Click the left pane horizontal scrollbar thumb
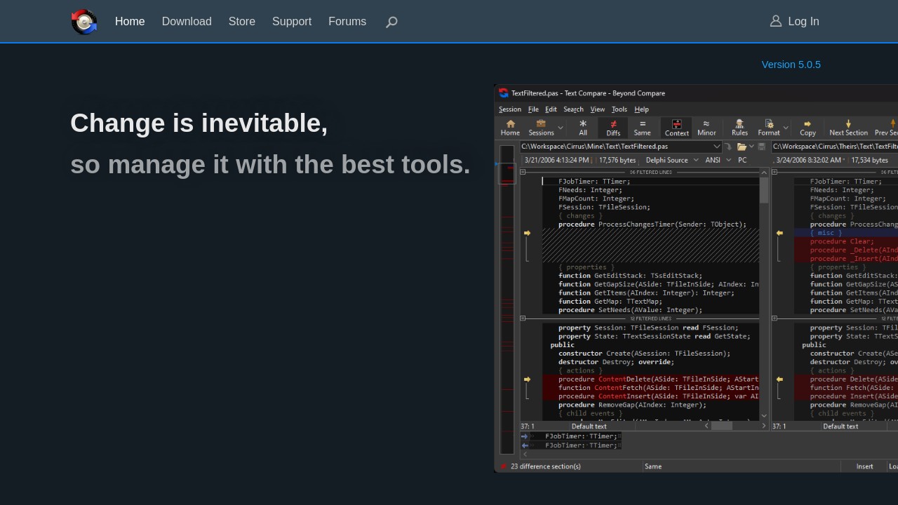The height and width of the screenshot is (505, 898). pyautogui.click(x=721, y=426)
